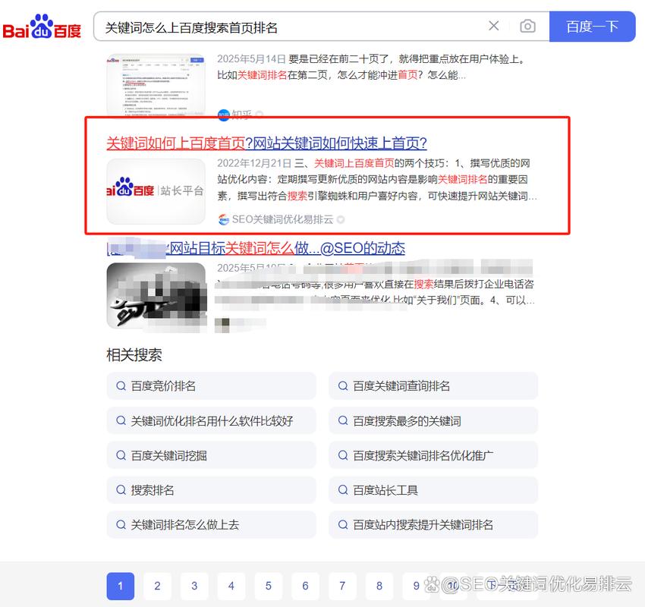The image size is (645, 607).
Task: Click the magnifier icon beside 百度竞价排名
Action: pyautogui.click(x=121, y=386)
